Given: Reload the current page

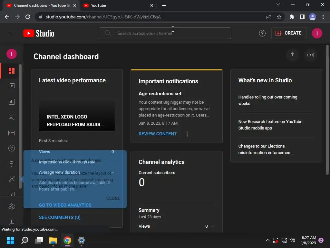Looking at the screenshot, I should (28, 17).
